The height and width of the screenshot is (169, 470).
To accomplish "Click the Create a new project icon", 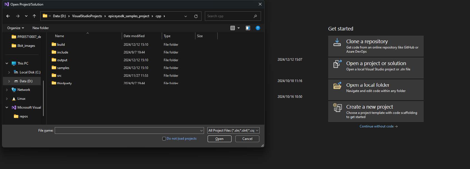I will click(x=337, y=108).
